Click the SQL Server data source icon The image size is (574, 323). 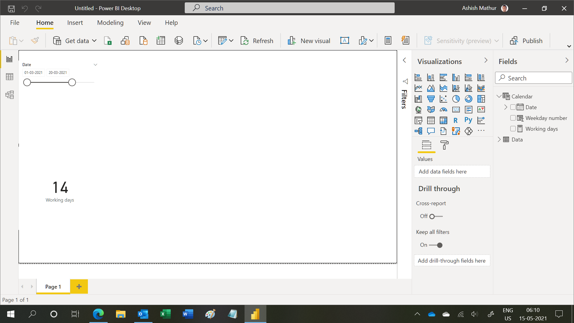143,41
